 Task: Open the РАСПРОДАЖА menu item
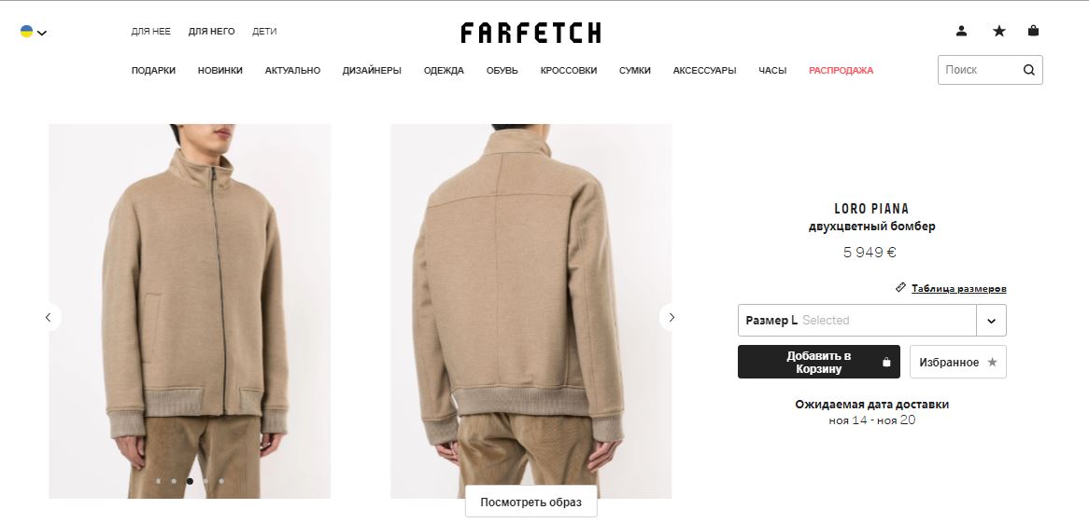pos(841,70)
